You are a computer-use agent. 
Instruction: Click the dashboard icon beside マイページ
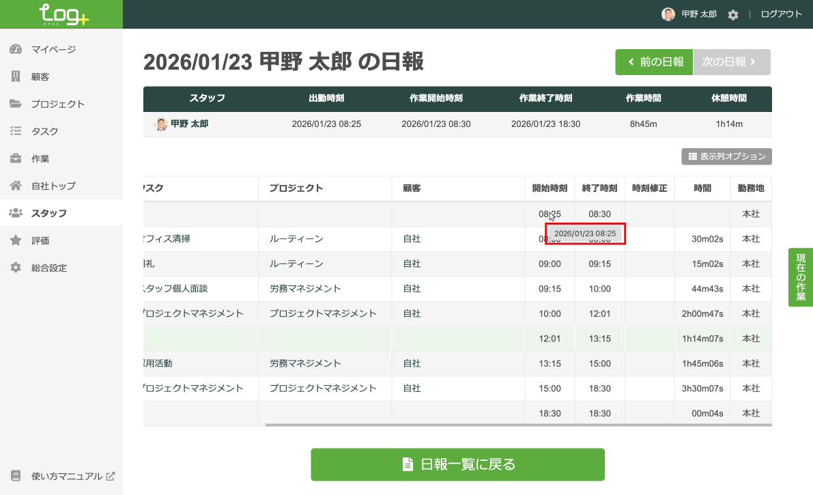(15, 49)
